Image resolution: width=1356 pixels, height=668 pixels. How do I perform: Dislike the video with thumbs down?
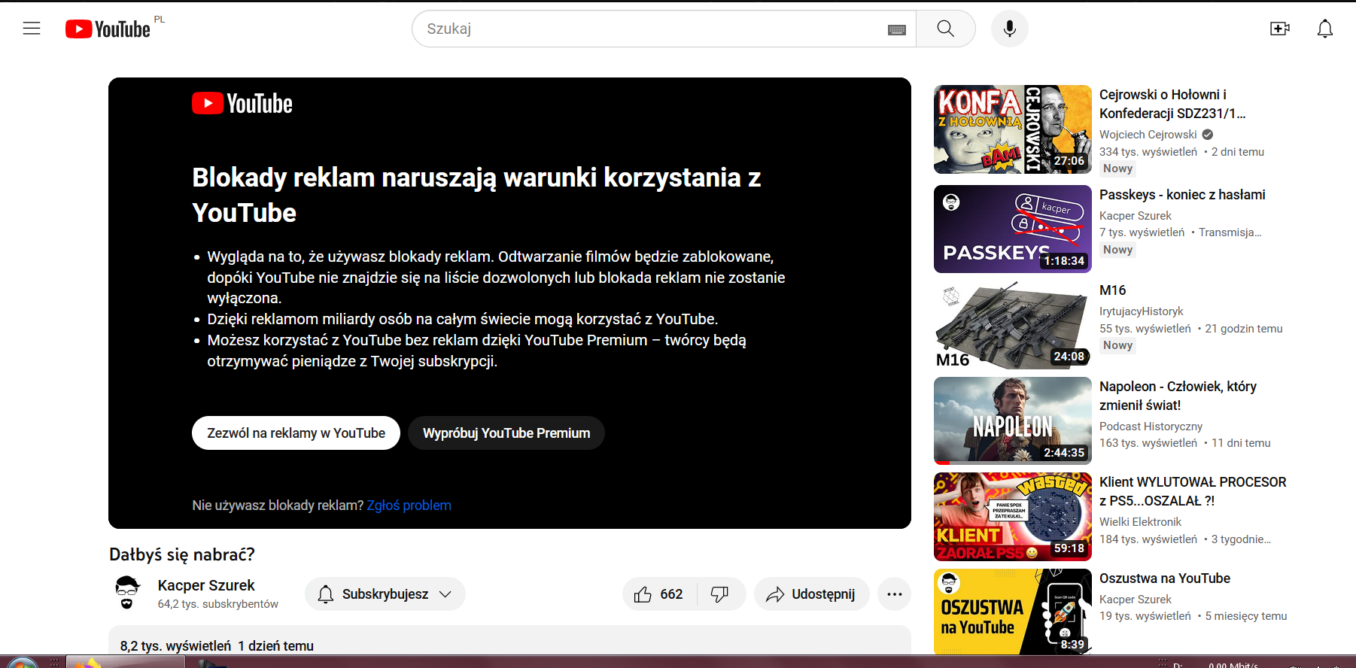720,594
